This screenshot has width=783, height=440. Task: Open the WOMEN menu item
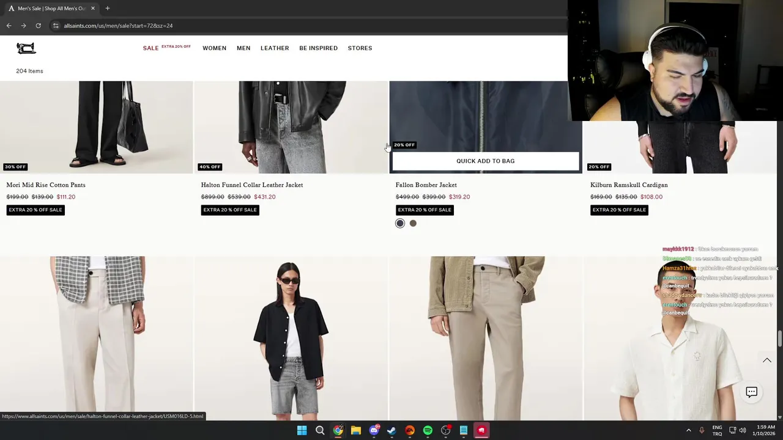coord(214,48)
